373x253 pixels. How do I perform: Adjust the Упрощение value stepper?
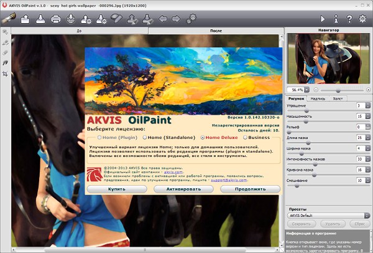368,106
